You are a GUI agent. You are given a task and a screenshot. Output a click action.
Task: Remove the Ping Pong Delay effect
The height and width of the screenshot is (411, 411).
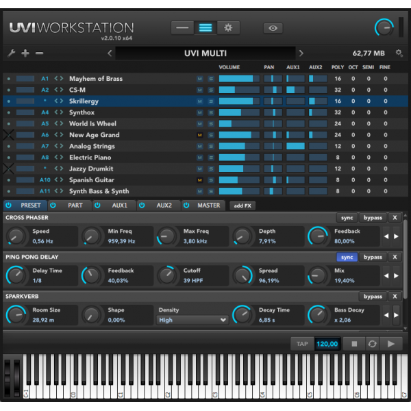395,257
